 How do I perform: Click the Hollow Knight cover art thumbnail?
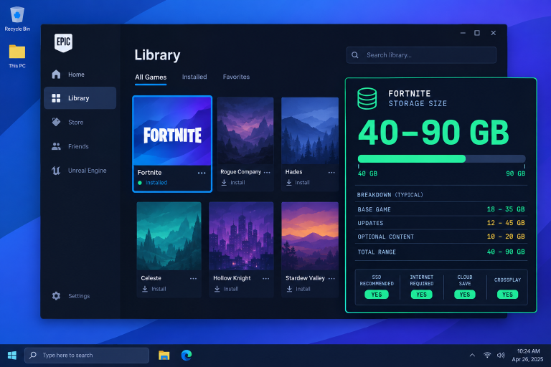point(241,236)
